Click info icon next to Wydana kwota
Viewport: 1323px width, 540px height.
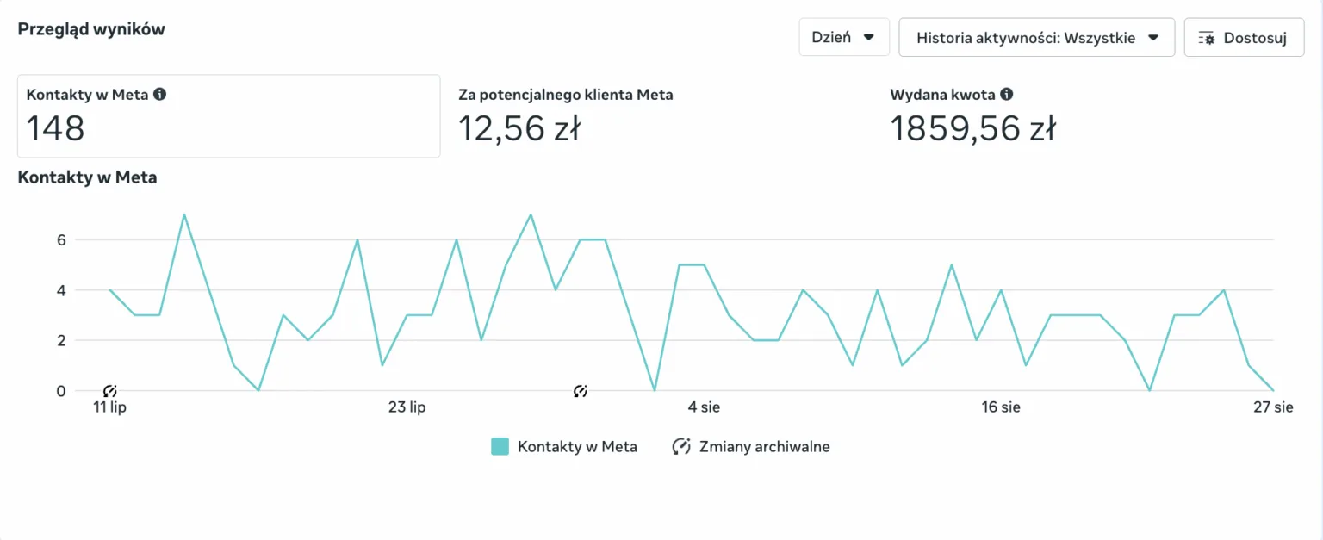click(1006, 95)
